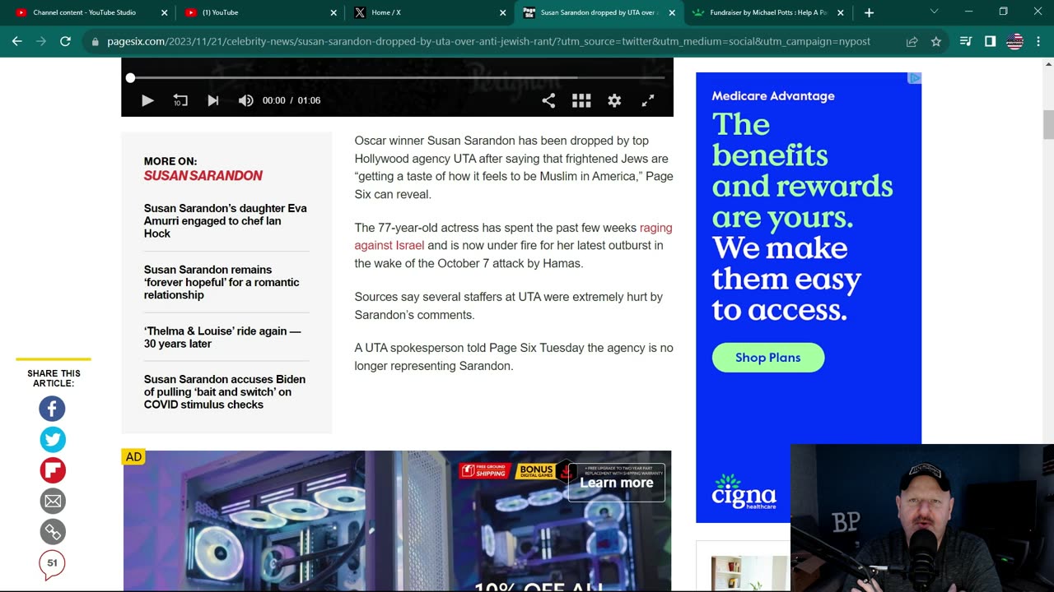The height and width of the screenshot is (592, 1054).
Task: View site information lock icon
Action: coord(96,41)
